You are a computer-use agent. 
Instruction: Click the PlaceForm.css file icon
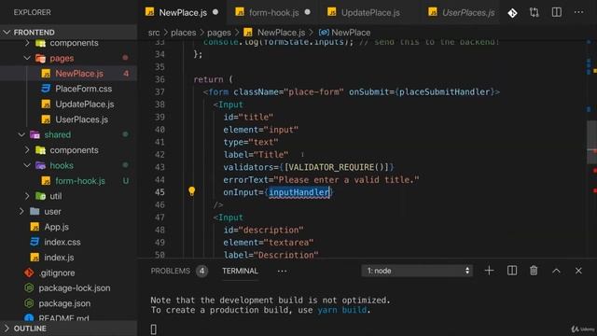(46, 89)
